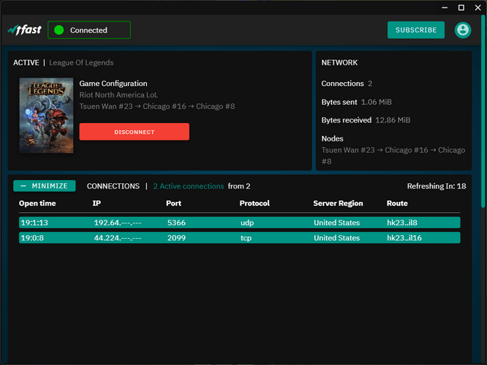
Task: Click the Connections count in Network panel
Action: 370,84
